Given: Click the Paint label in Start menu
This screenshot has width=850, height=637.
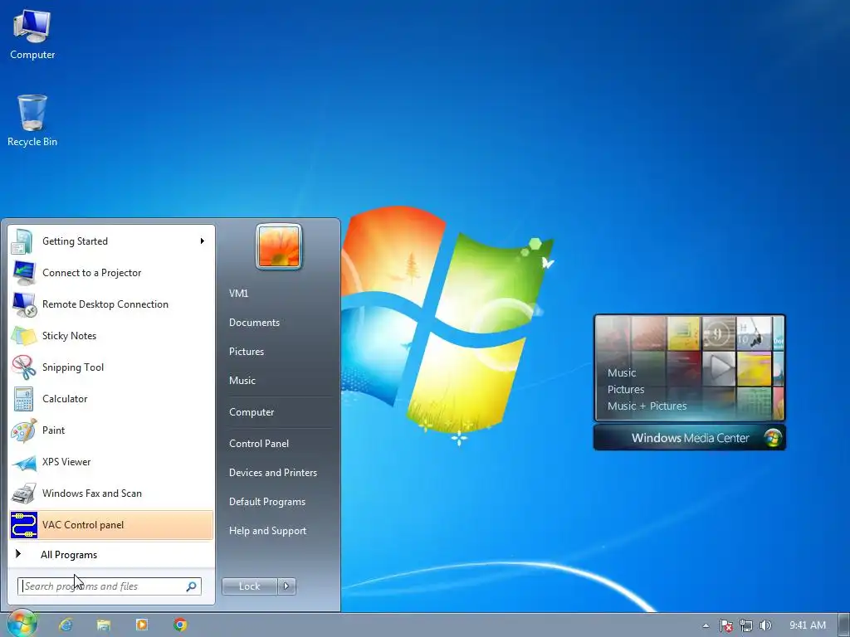Looking at the screenshot, I should tap(53, 430).
